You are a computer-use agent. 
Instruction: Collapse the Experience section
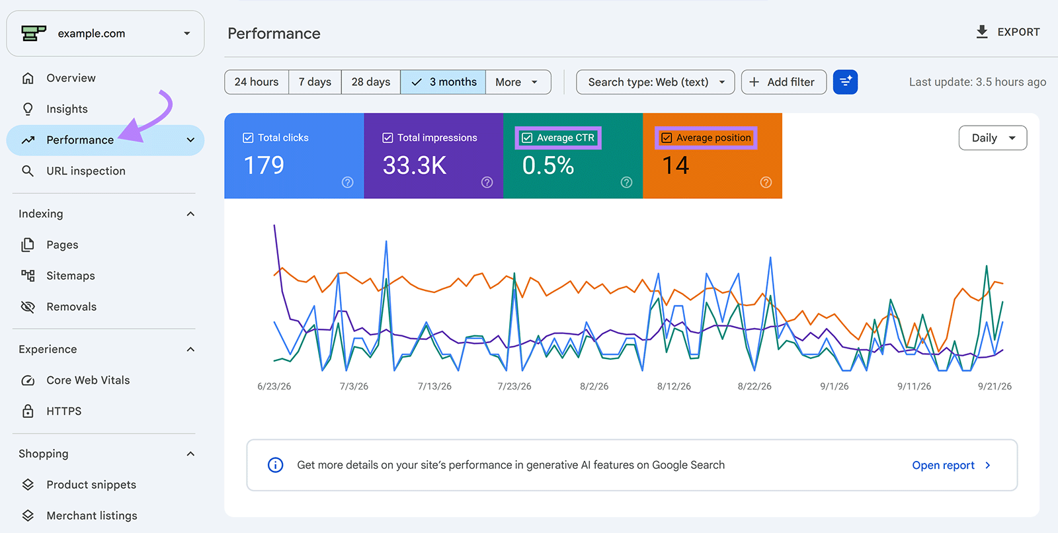(190, 350)
